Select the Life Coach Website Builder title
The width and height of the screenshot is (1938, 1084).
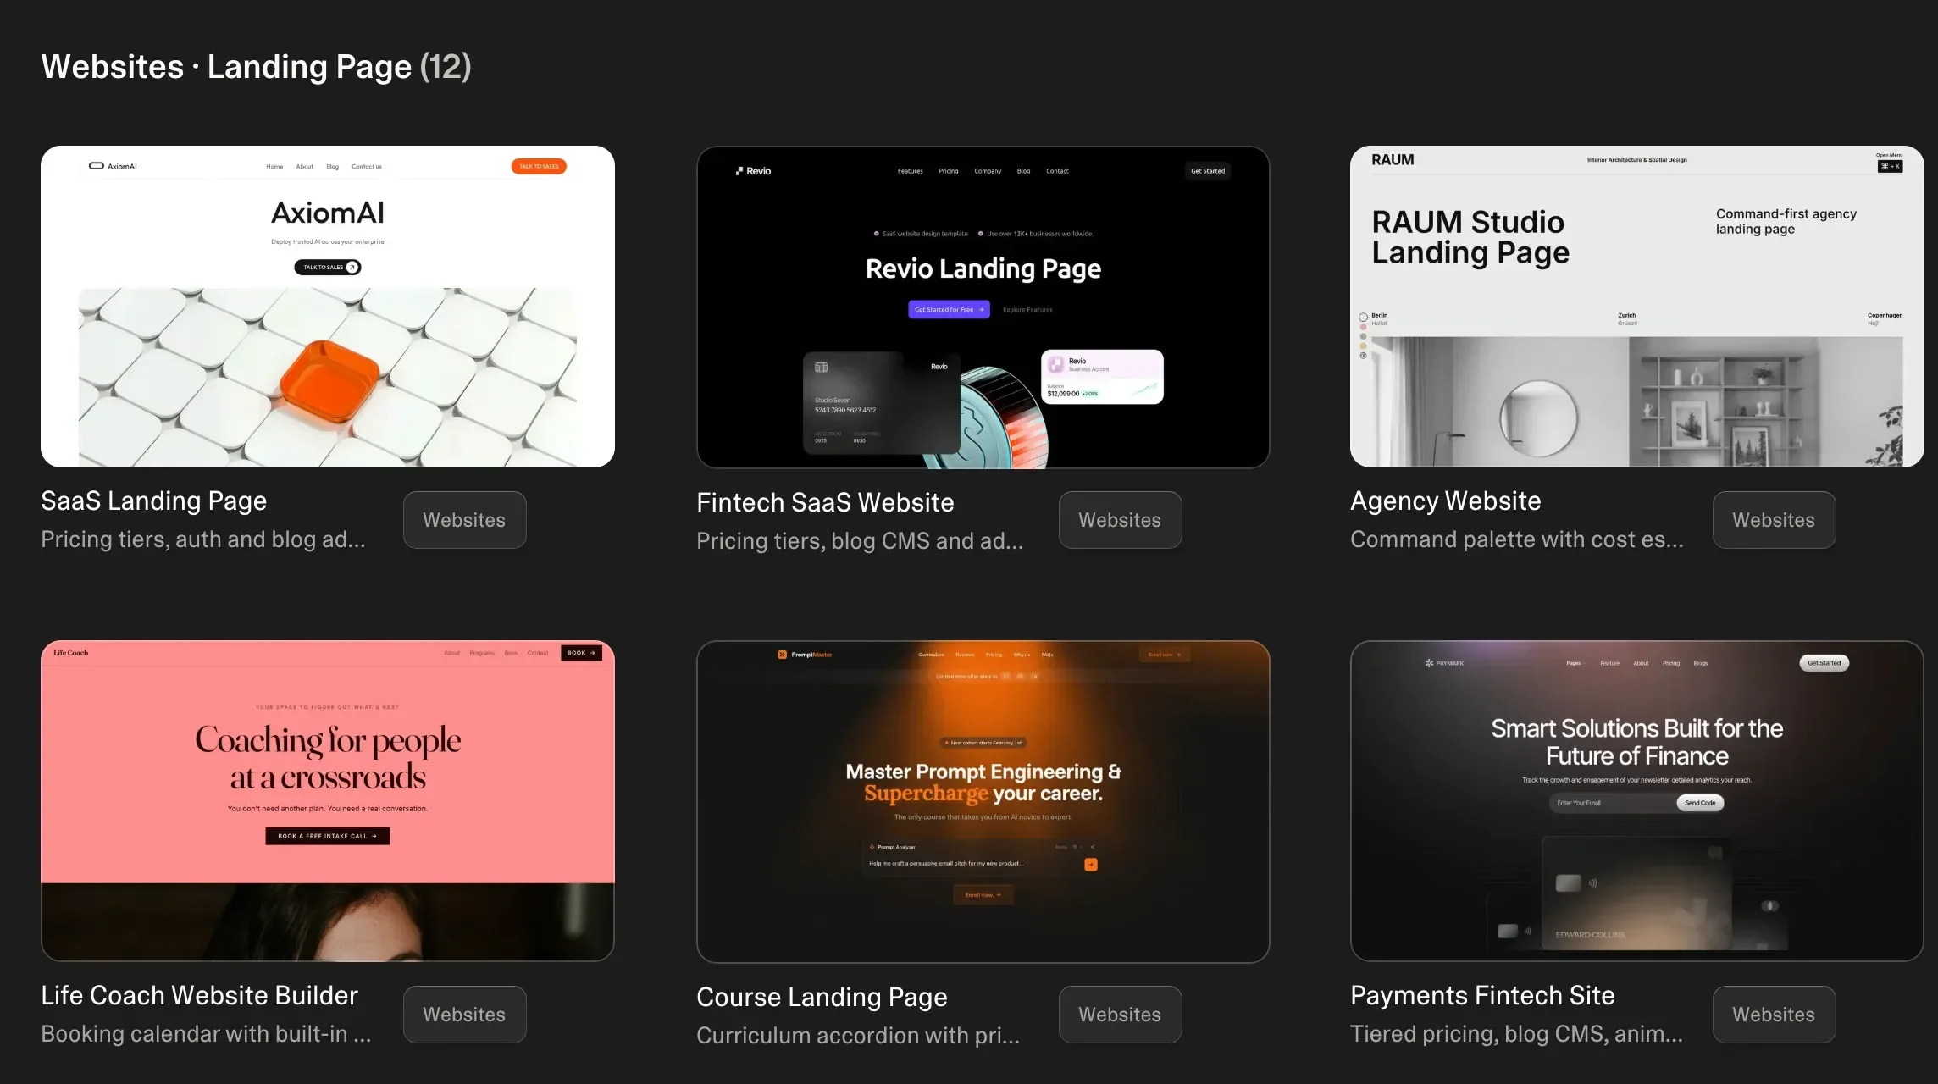[x=200, y=996]
